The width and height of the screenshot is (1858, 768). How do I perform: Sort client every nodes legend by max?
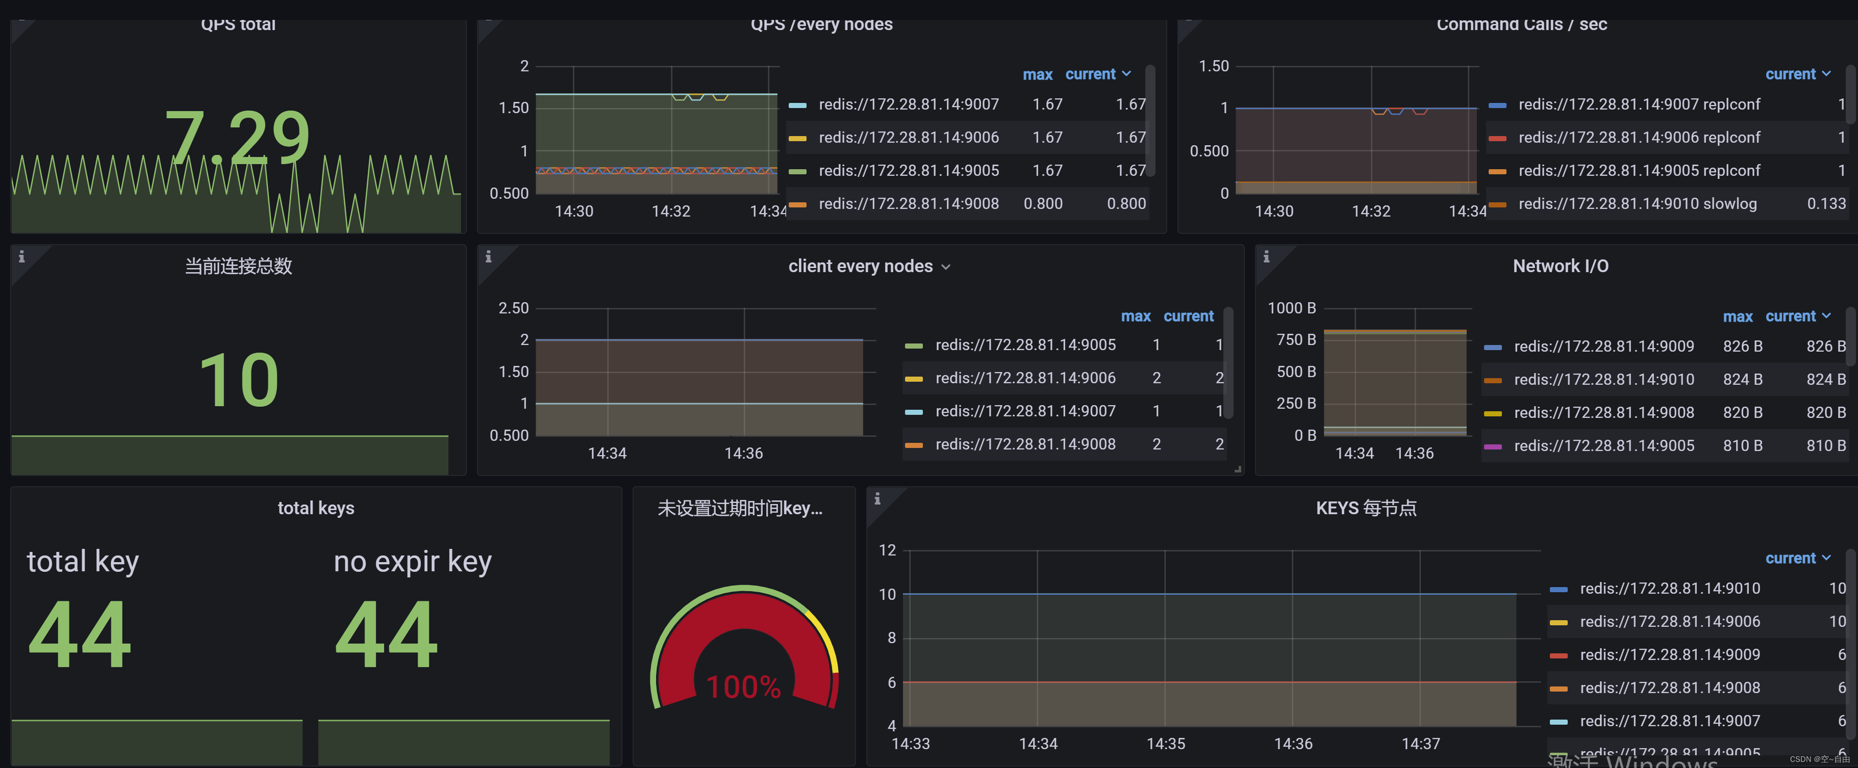[x=1135, y=316]
